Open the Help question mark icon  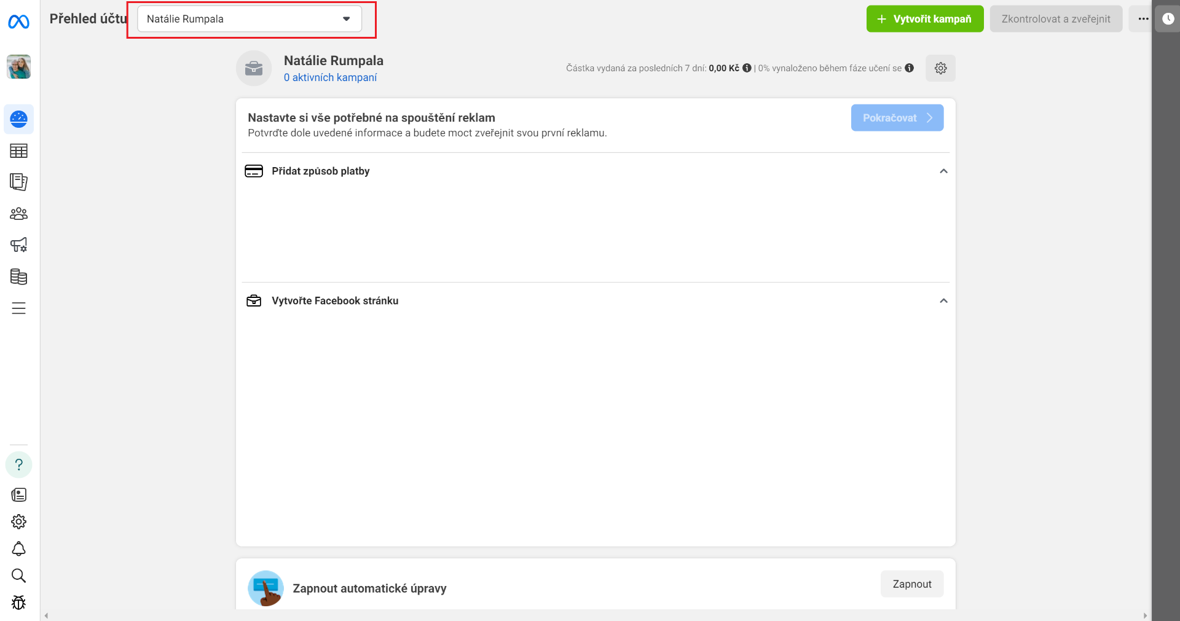[x=18, y=464]
